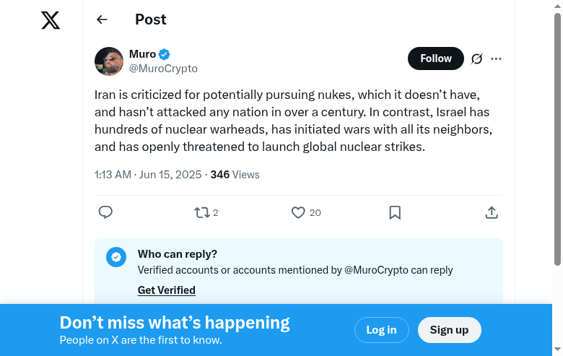
Task: Click the Log in button
Action: pyautogui.click(x=381, y=330)
